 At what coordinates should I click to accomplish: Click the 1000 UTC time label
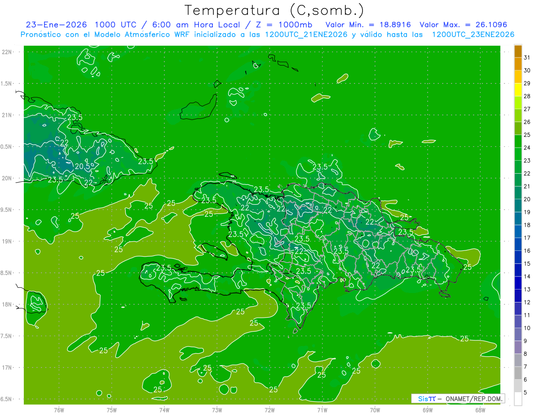[115, 25]
